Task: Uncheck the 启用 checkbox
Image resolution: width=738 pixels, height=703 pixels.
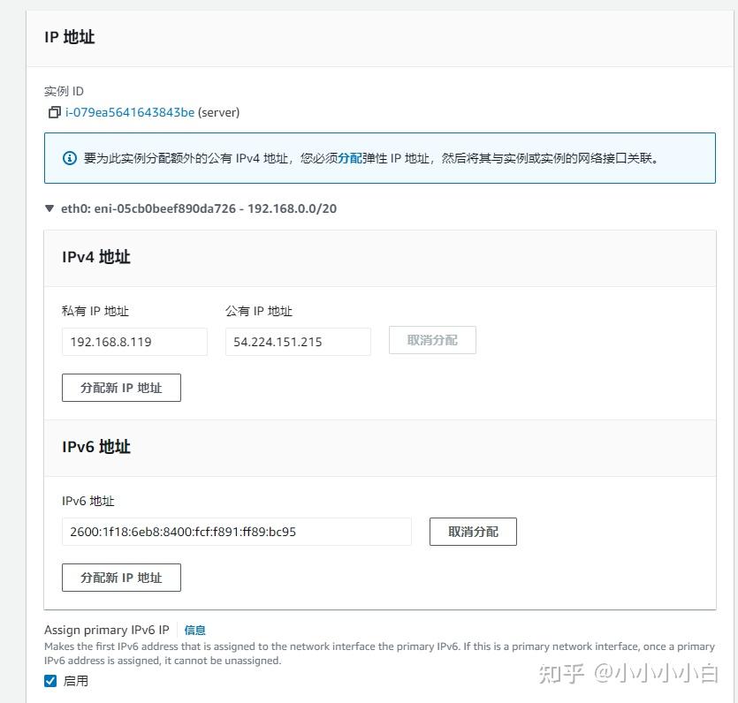Action: coord(50,681)
